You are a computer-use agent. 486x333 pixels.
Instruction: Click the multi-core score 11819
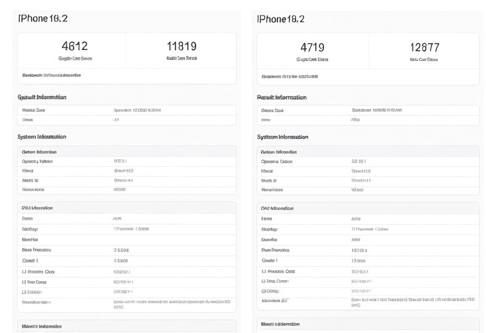tap(181, 46)
